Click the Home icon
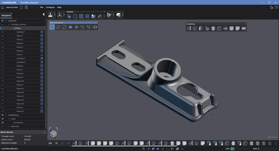 click(x=2, y=7)
